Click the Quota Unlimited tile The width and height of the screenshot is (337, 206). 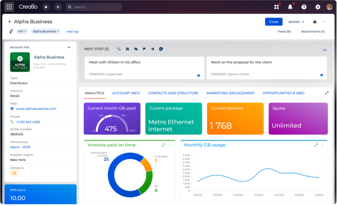(298, 119)
